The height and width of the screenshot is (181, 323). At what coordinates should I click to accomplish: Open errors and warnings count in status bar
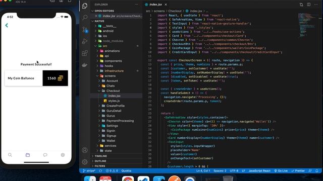(x=112, y=171)
